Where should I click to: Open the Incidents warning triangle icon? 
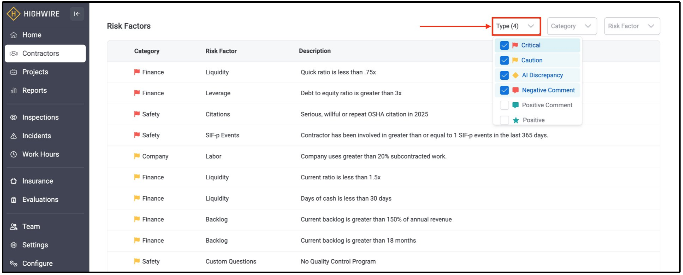tap(14, 136)
